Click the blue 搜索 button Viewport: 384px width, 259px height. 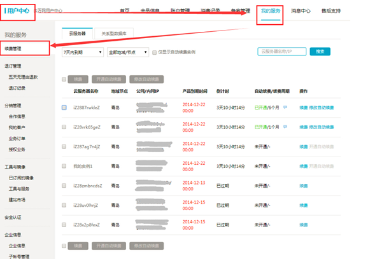pyautogui.click(x=320, y=51)
